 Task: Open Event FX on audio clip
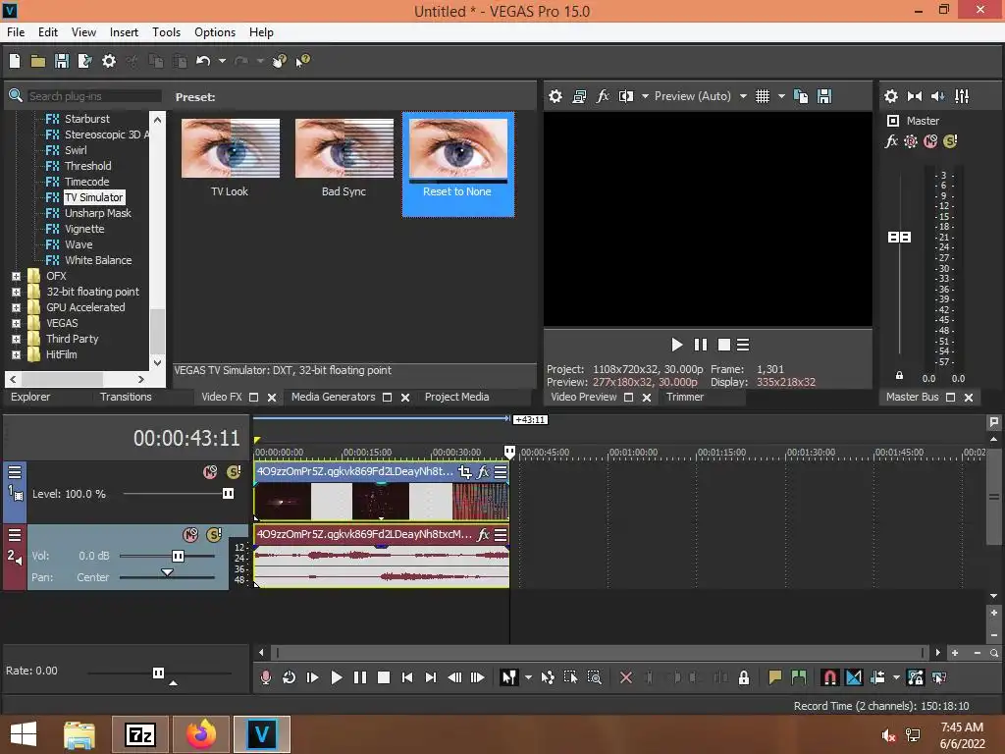pyautogui.click(x=483, y=534)
